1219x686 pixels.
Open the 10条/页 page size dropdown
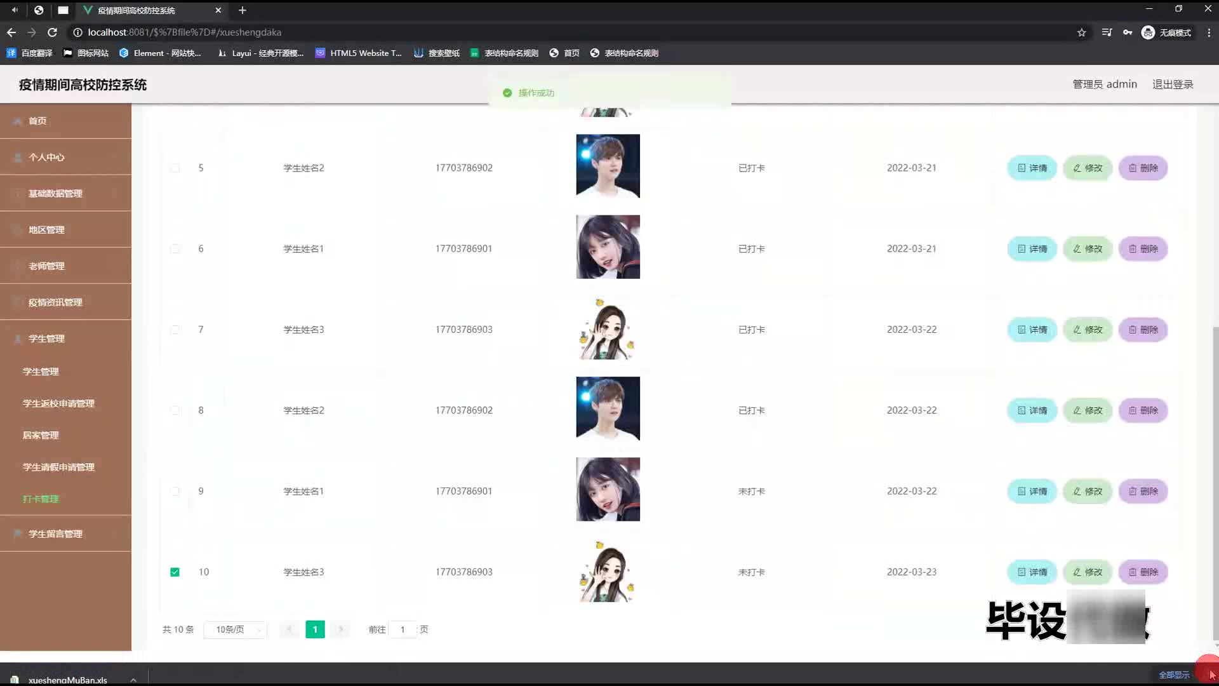(235, 629)
